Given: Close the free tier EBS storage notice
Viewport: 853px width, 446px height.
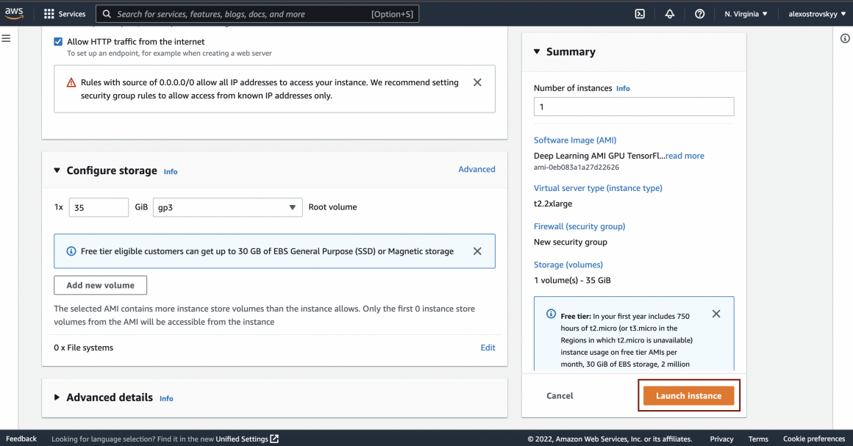Looking at the screenshot, I should click(477, 251).
